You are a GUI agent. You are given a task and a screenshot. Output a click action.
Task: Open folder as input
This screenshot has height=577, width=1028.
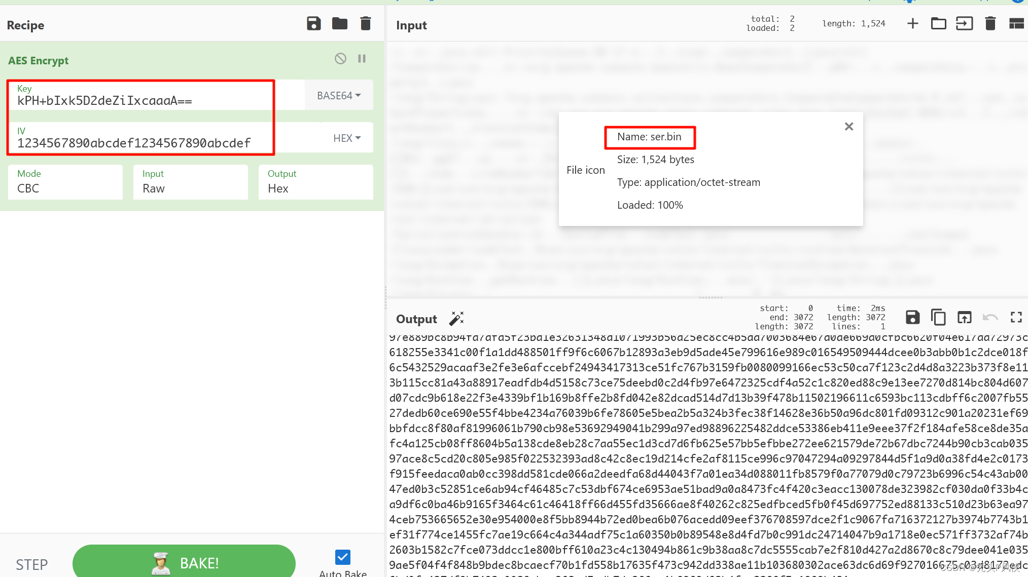click(x=939, y=24)
